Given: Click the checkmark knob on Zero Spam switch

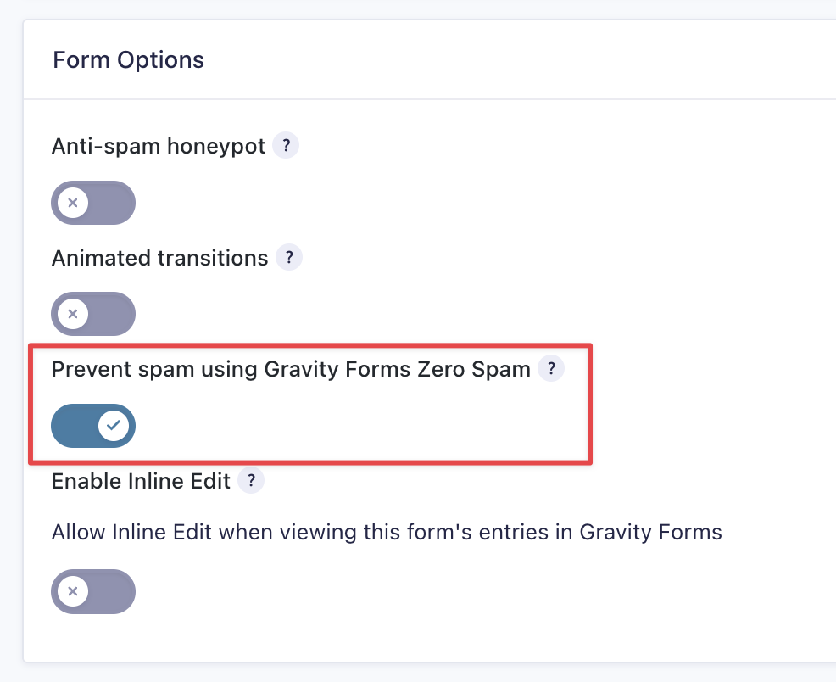Looking at the screenshot, I should point(114,425).
